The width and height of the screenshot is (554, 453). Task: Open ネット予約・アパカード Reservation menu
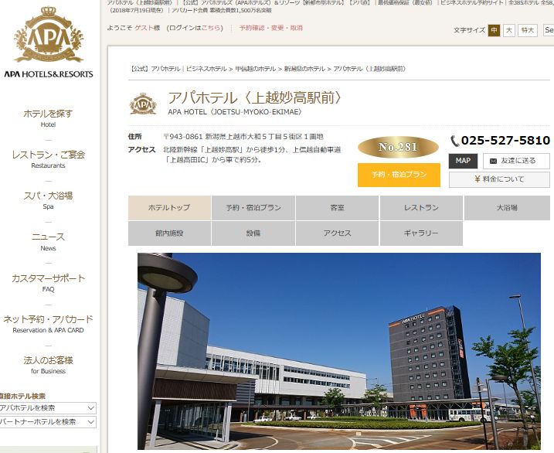(48, 324)
